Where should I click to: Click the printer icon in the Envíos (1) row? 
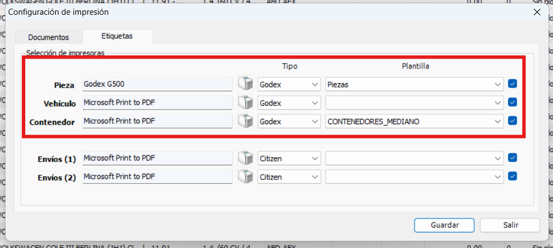point(246,158)
